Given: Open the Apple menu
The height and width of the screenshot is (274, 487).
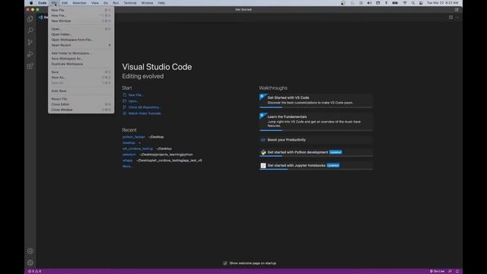Looking at the screenshot, I should pos(31,3).
